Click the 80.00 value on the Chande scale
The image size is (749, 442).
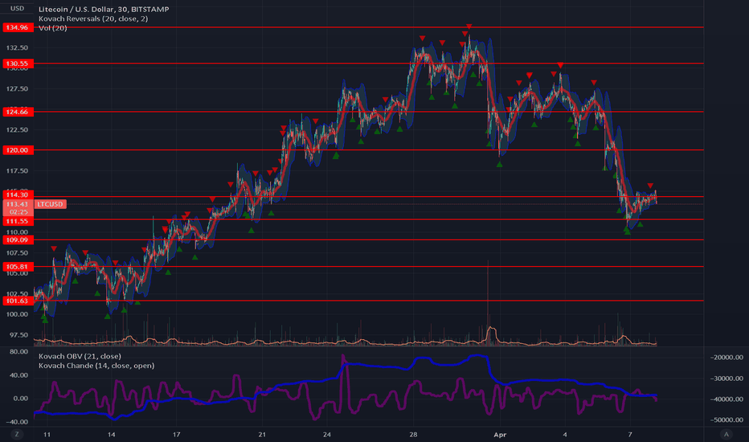point(19,352)
